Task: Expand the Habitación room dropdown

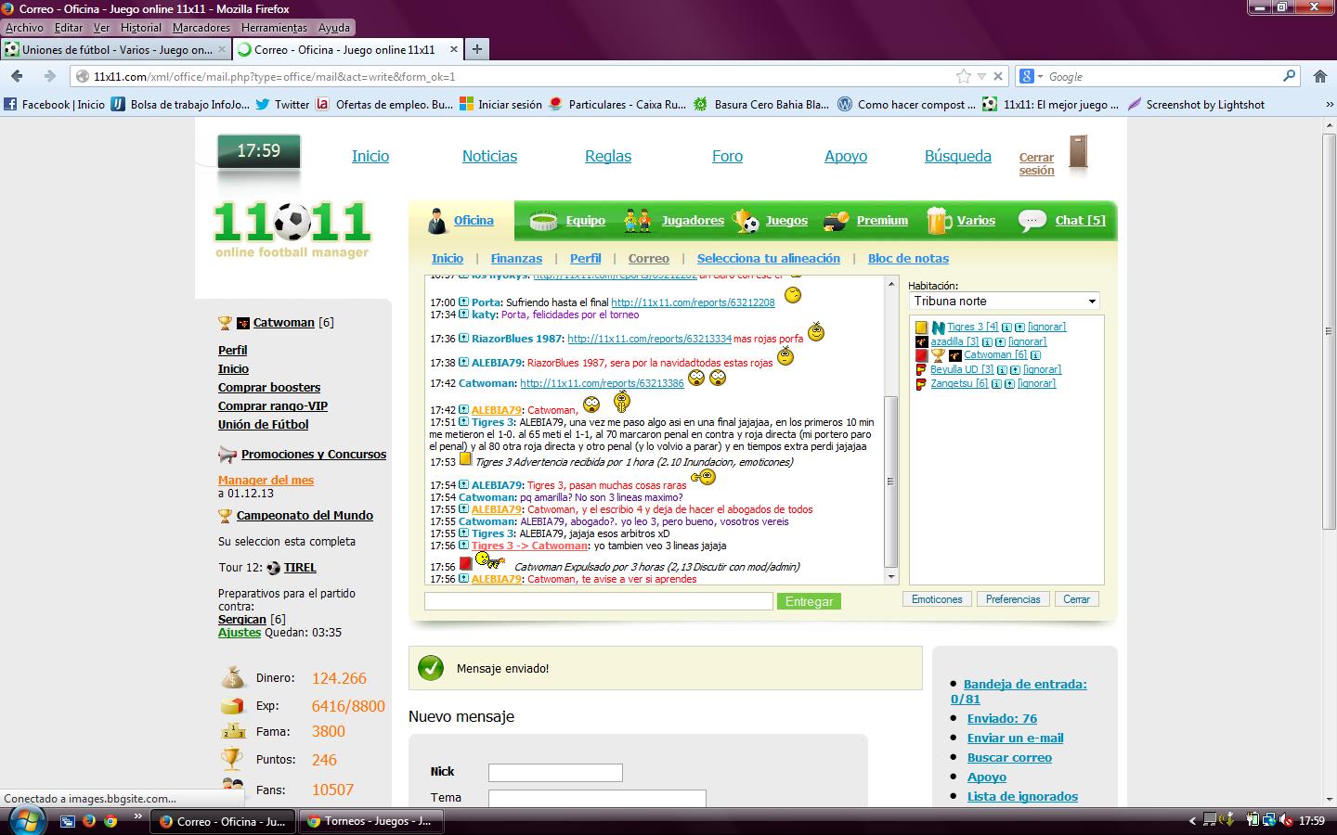Action: (x=1004, y=301)
